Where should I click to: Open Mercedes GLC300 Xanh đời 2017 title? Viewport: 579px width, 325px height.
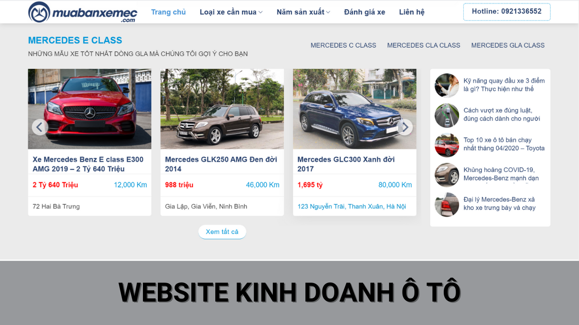pos(346,164)
